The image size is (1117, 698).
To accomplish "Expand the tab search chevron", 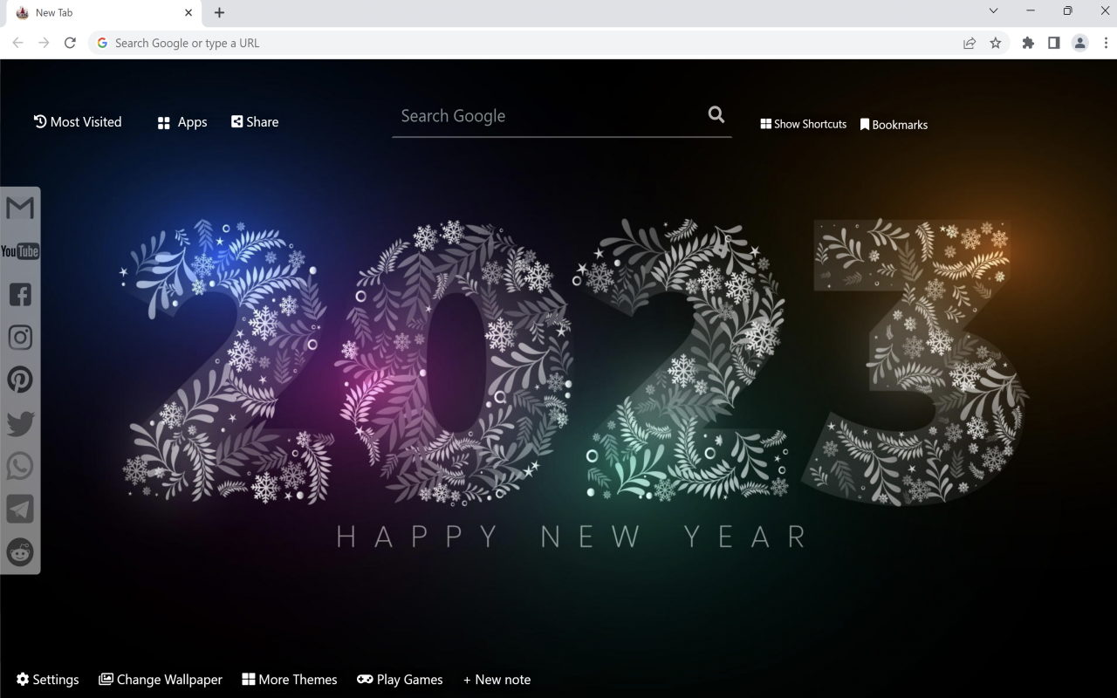I will click(x=993, y=11).
